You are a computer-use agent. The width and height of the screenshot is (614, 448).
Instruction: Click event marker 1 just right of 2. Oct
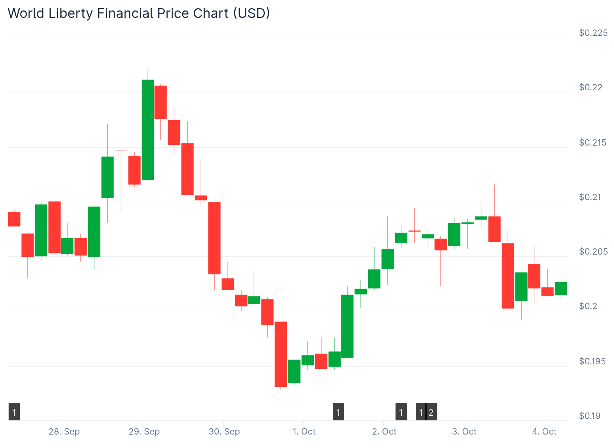pyautogui.click(x=401, y=412)
